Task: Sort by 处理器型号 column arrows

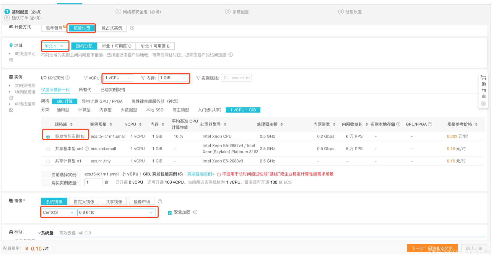Action: pos(225,124)
